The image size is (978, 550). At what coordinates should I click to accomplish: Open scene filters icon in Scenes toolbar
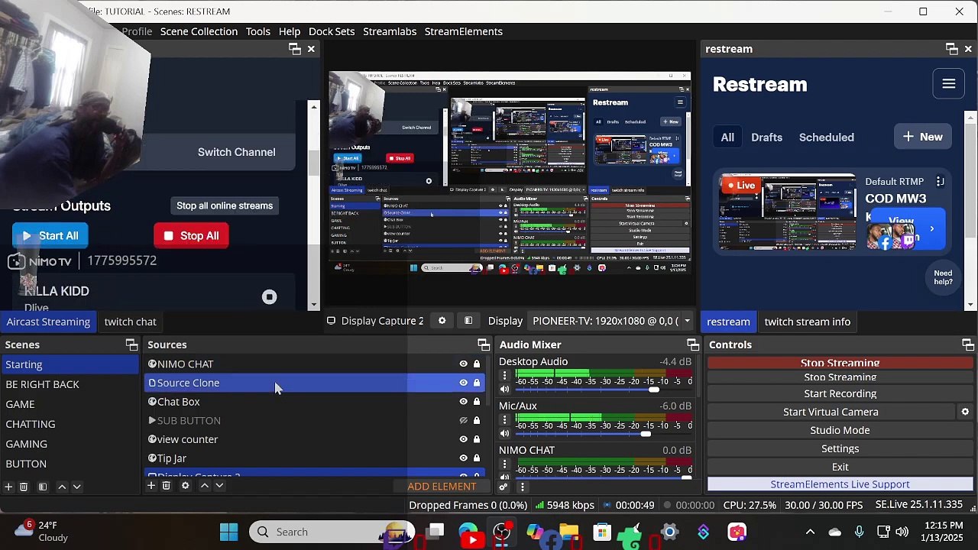click(x=43, y=487)
